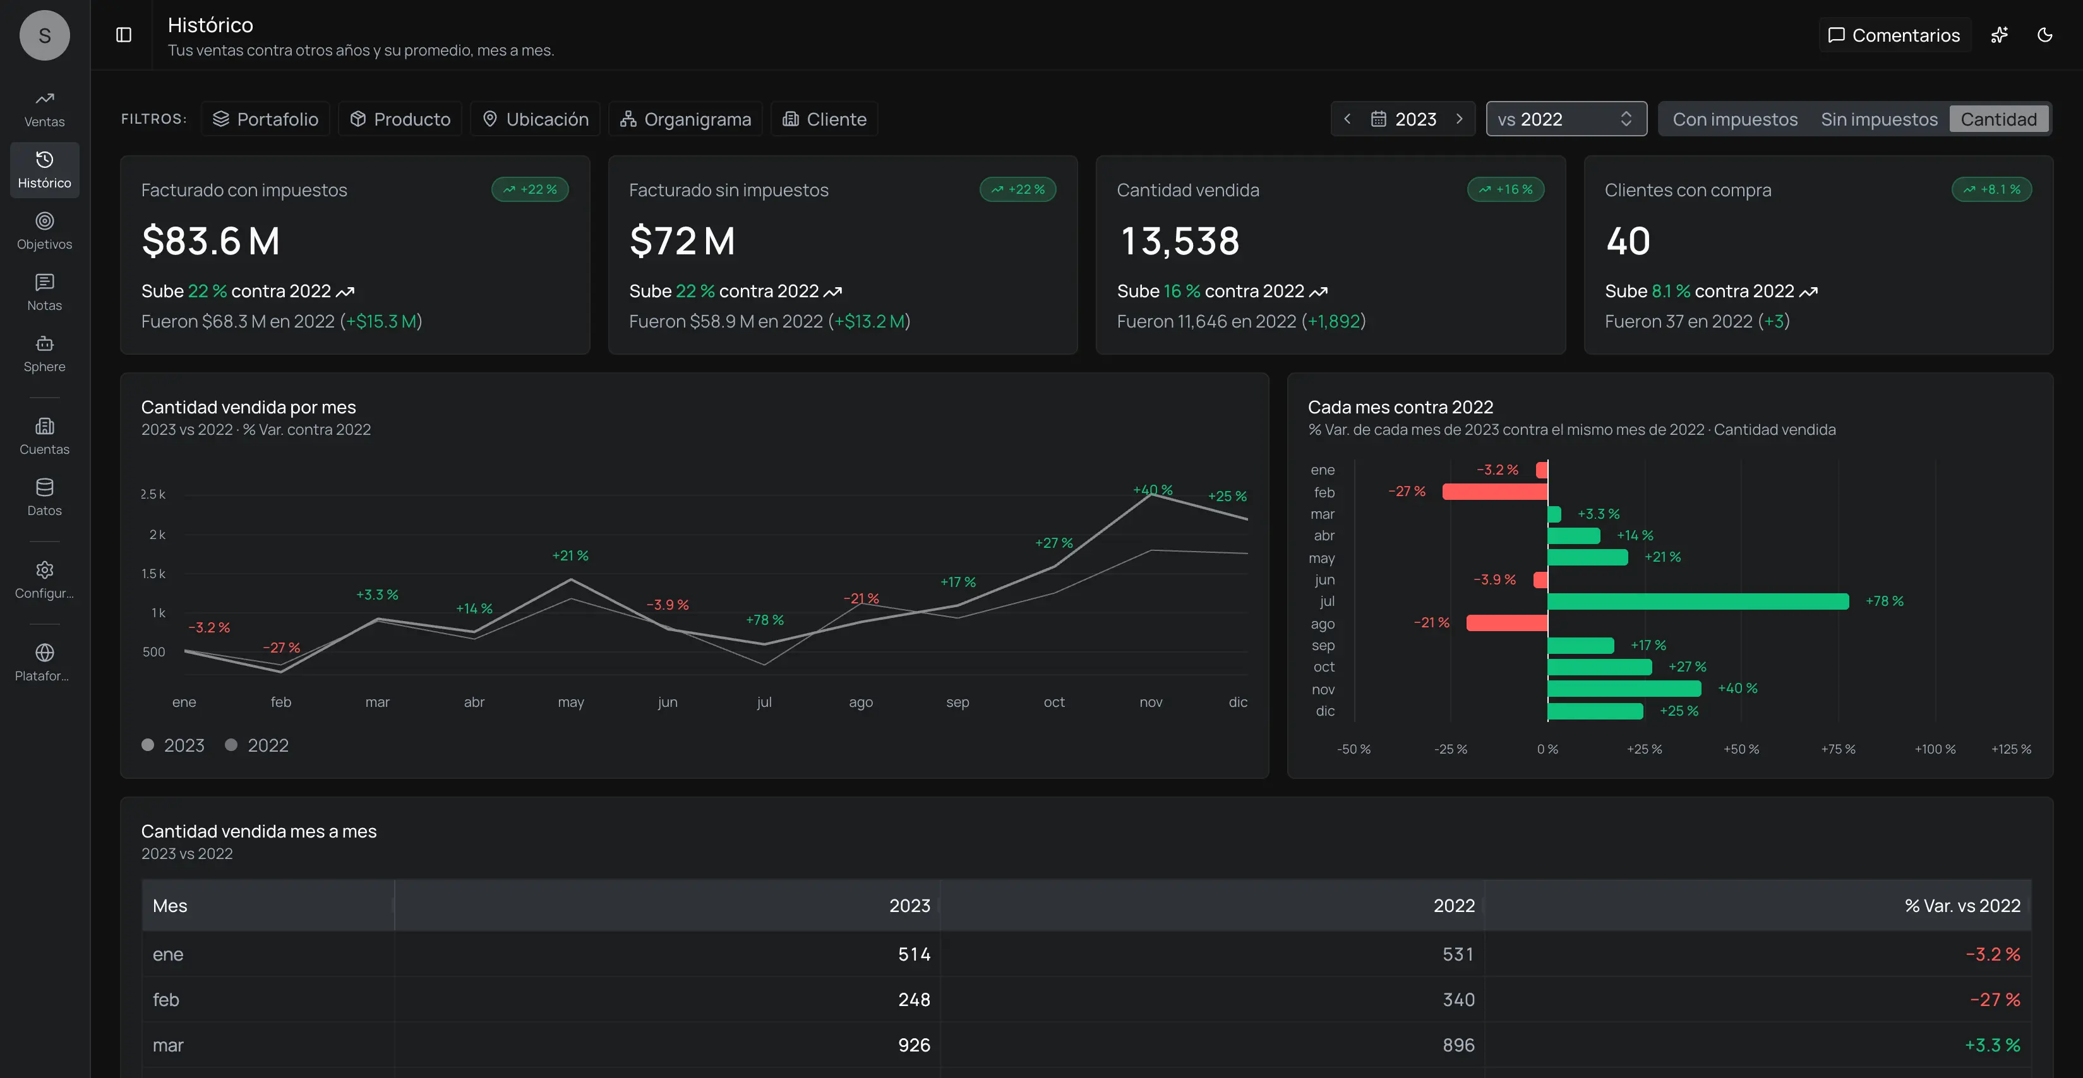2083x1078 pixels.
Task: Toggle dark mode moon icon
Action: (x=2045, y=35)
